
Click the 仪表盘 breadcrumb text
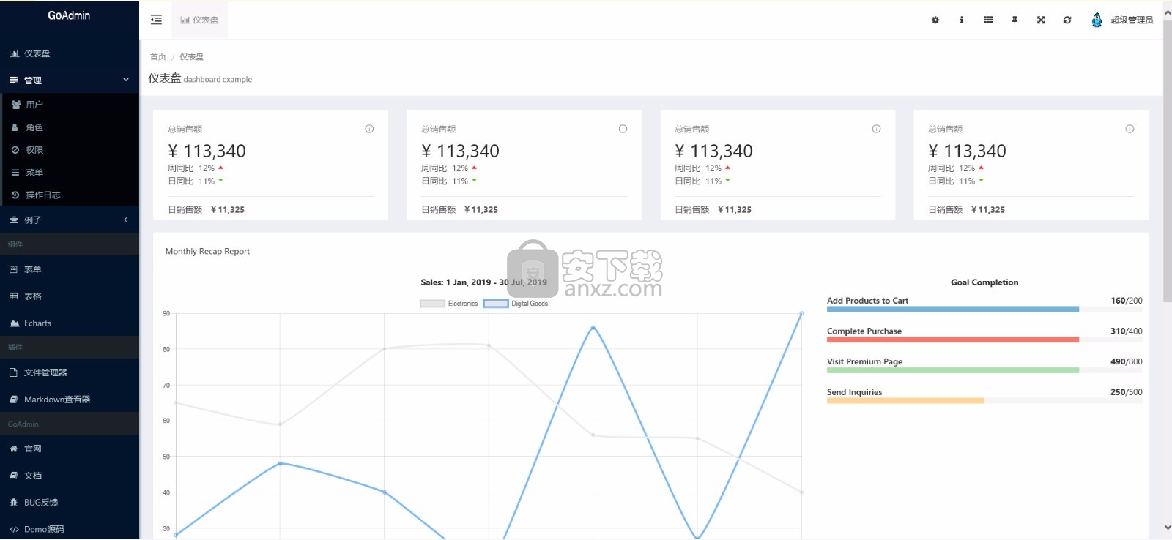pos(191,56)
